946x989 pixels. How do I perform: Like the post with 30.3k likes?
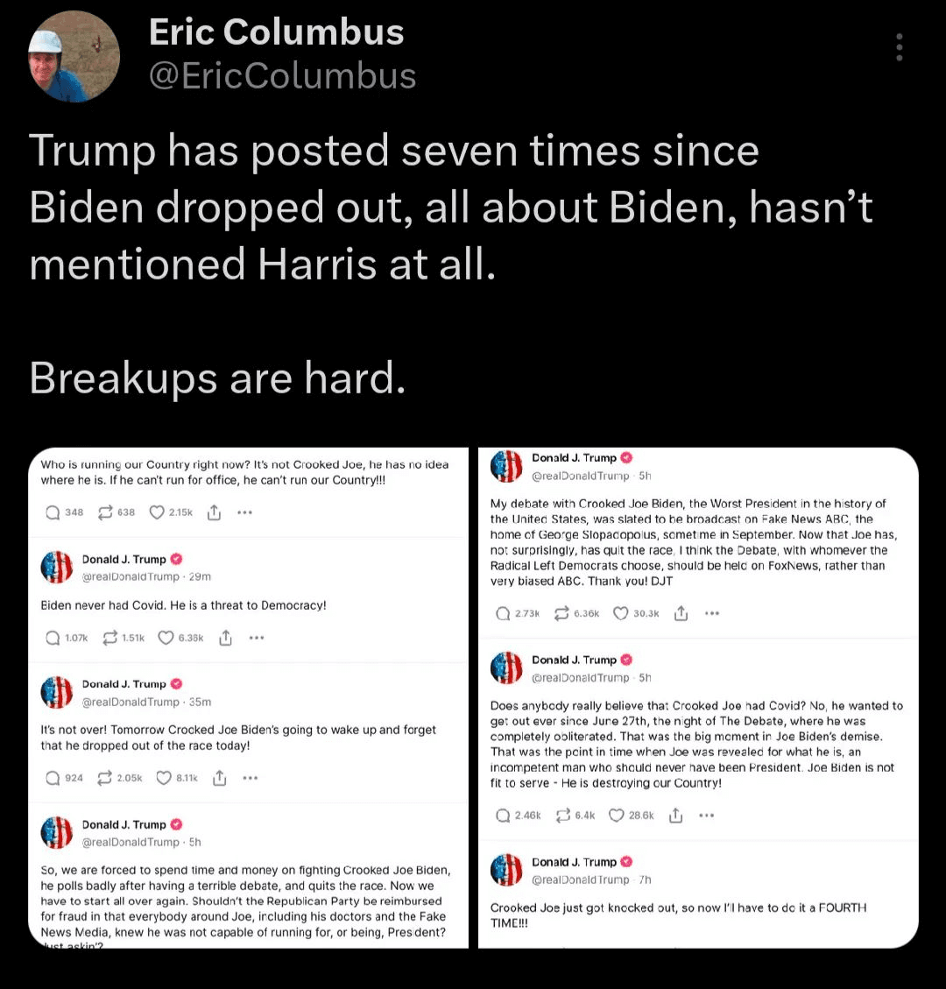pos(621,613)
